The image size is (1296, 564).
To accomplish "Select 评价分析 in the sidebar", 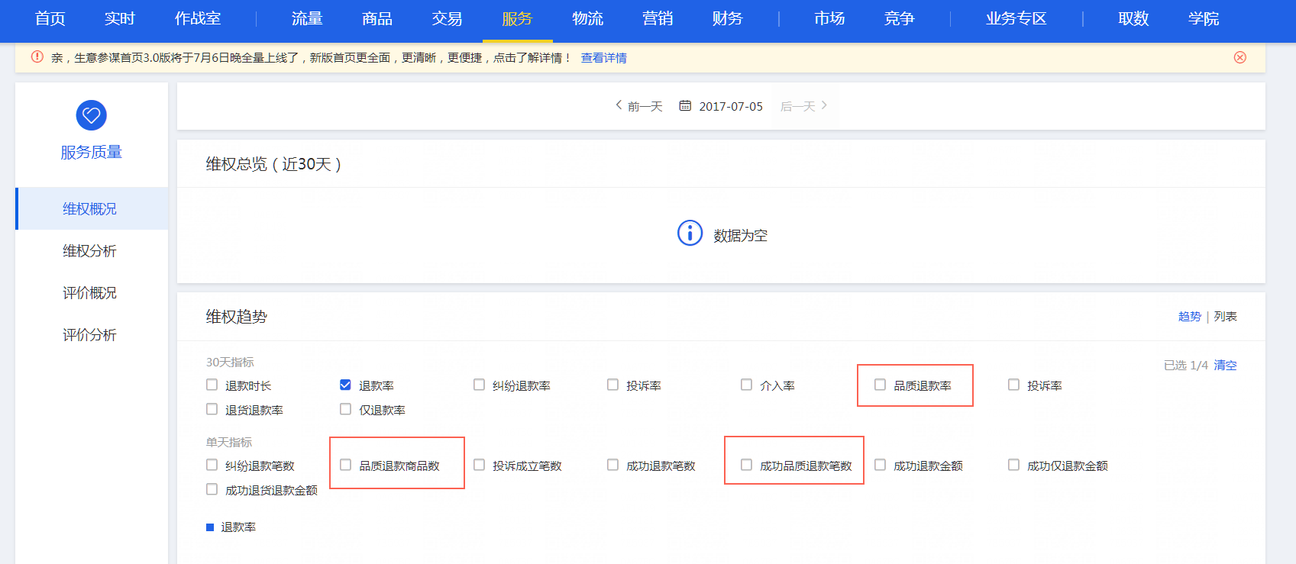I will click(x=92, y=334).
